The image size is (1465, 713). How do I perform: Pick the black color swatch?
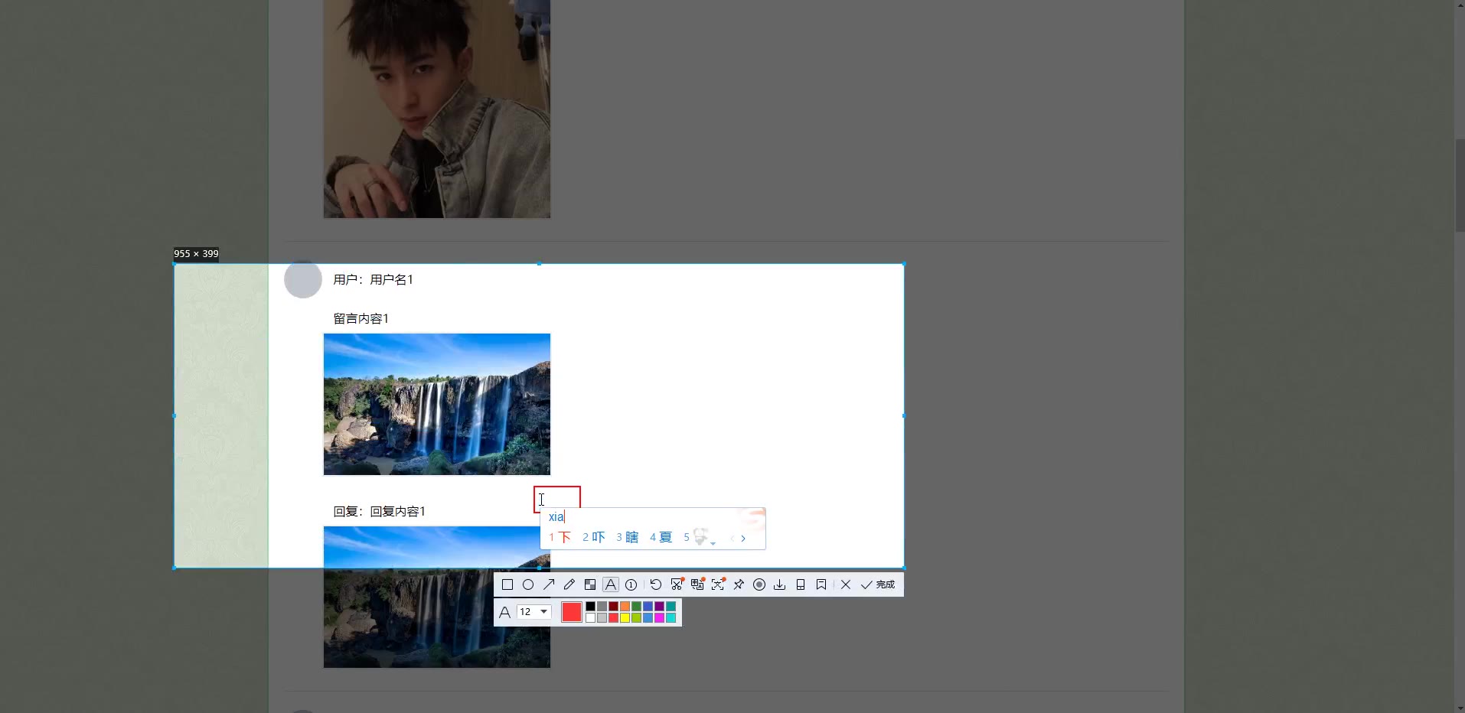click(591, 607)
